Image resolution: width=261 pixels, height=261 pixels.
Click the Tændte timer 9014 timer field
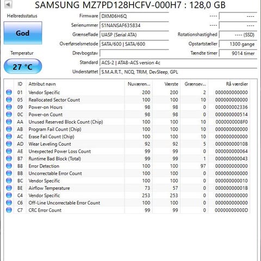(x=238, y=53)
